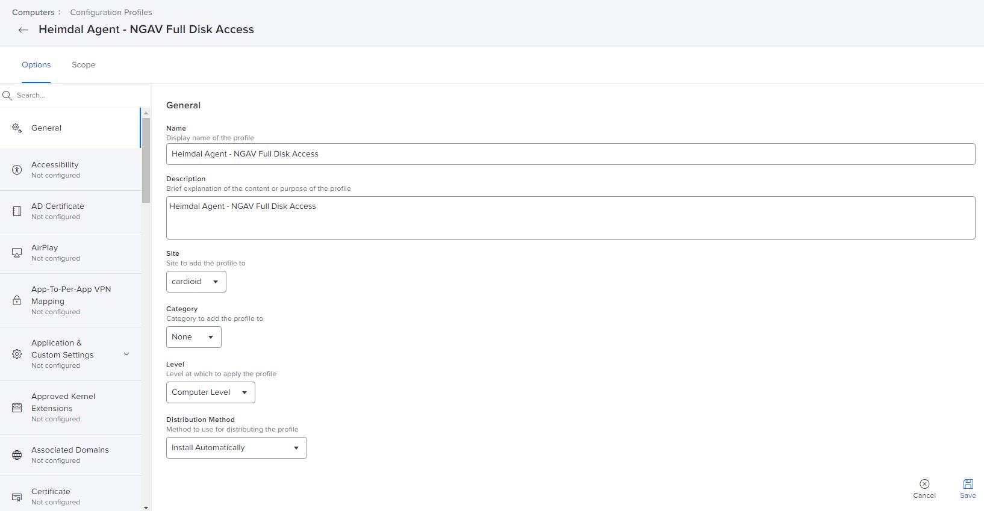This screenshot has width=984, height=511.
Task: Click the AirPlay icon in sidebar
Action: point(17,253)
